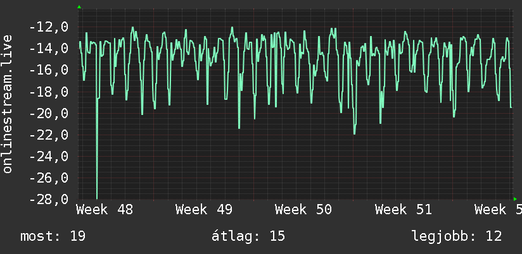Click the Week 49 axis label
522x254 pixels.
pyautogui.click(x=204, y=210)
